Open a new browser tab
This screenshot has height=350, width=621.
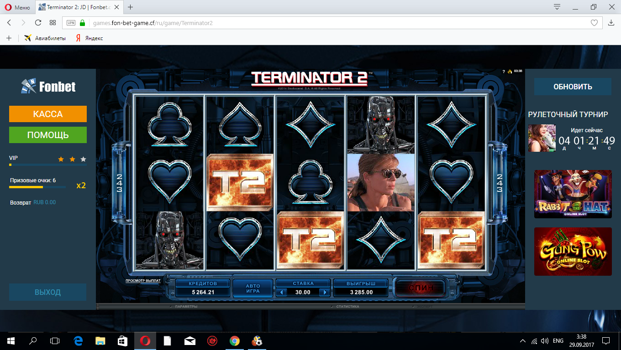click(131, 7)
